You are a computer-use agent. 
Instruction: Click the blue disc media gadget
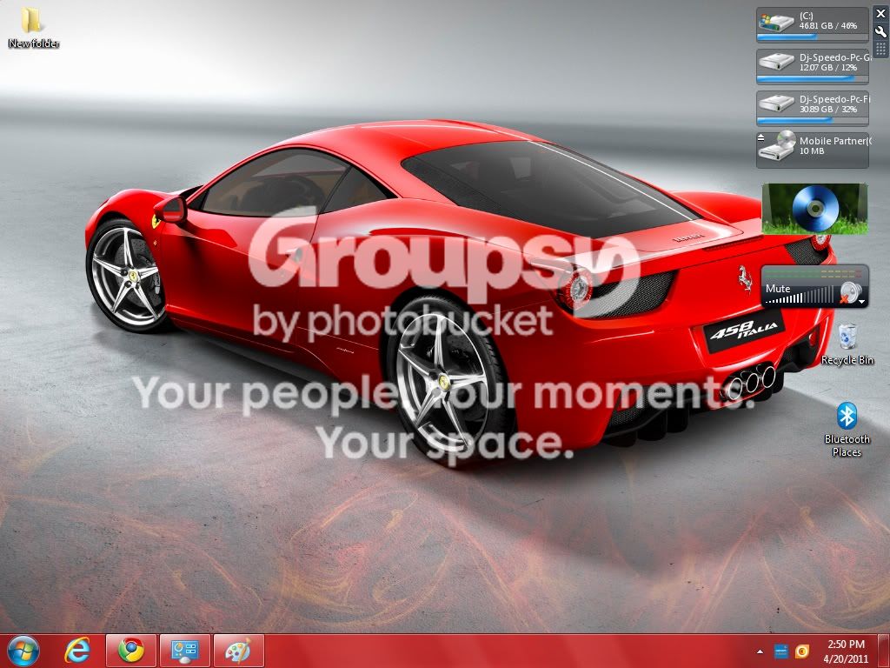(814, 209)
